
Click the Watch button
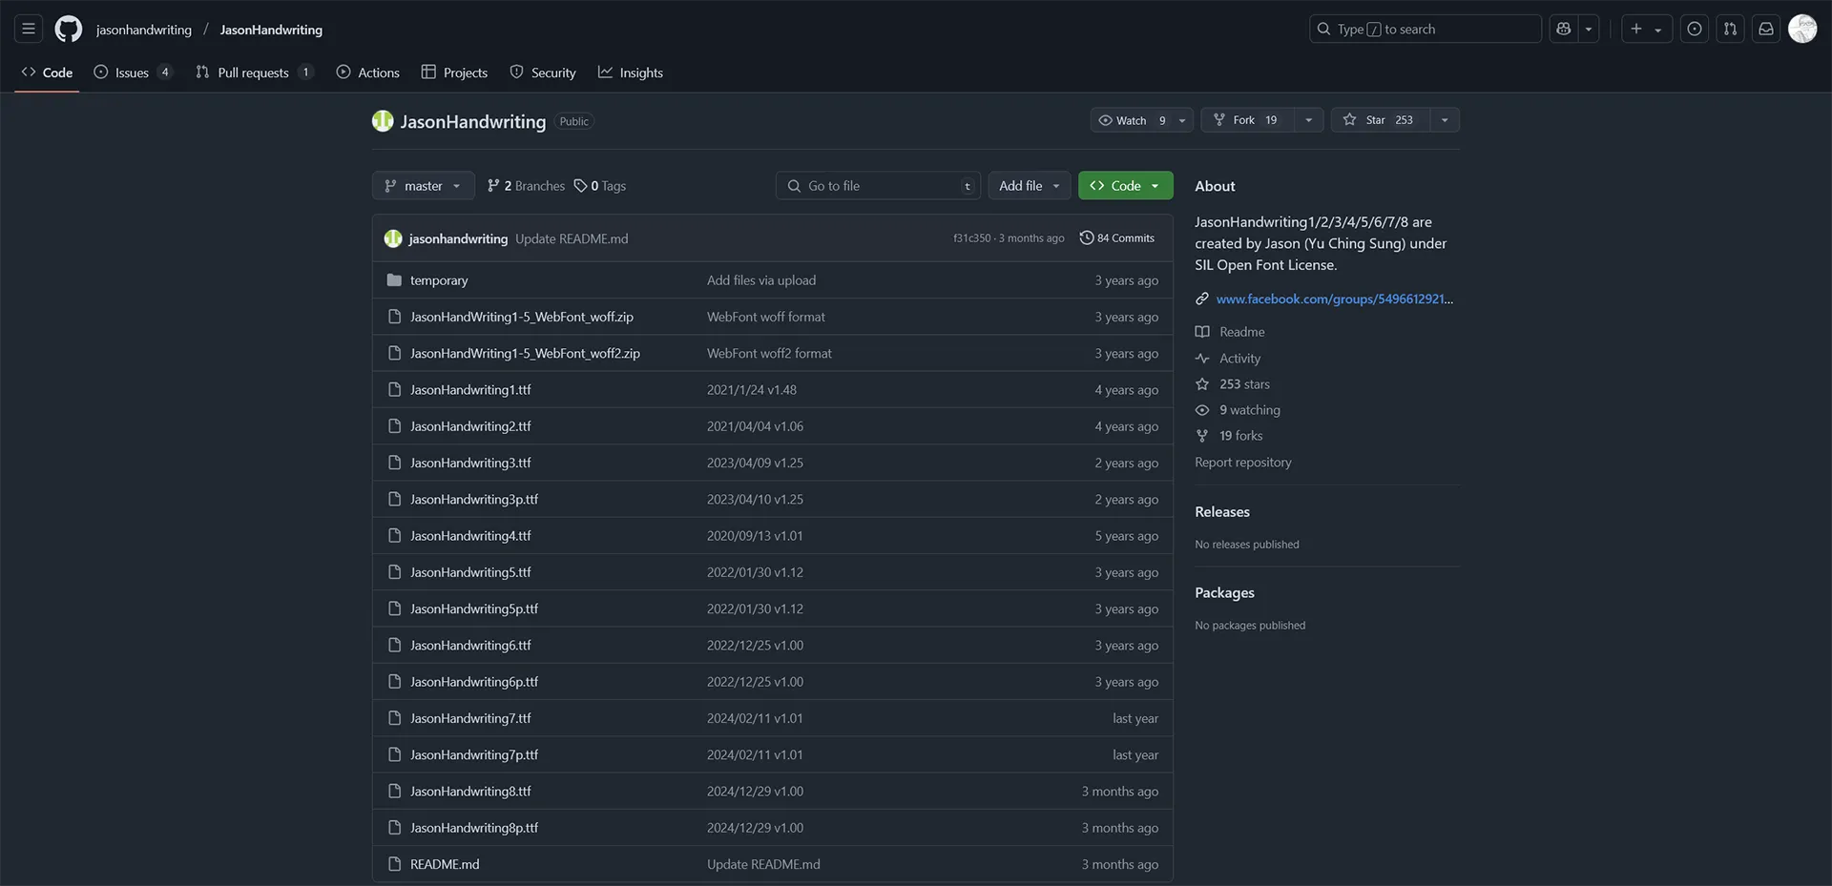pyautogui.click(x=1132, y=120)
